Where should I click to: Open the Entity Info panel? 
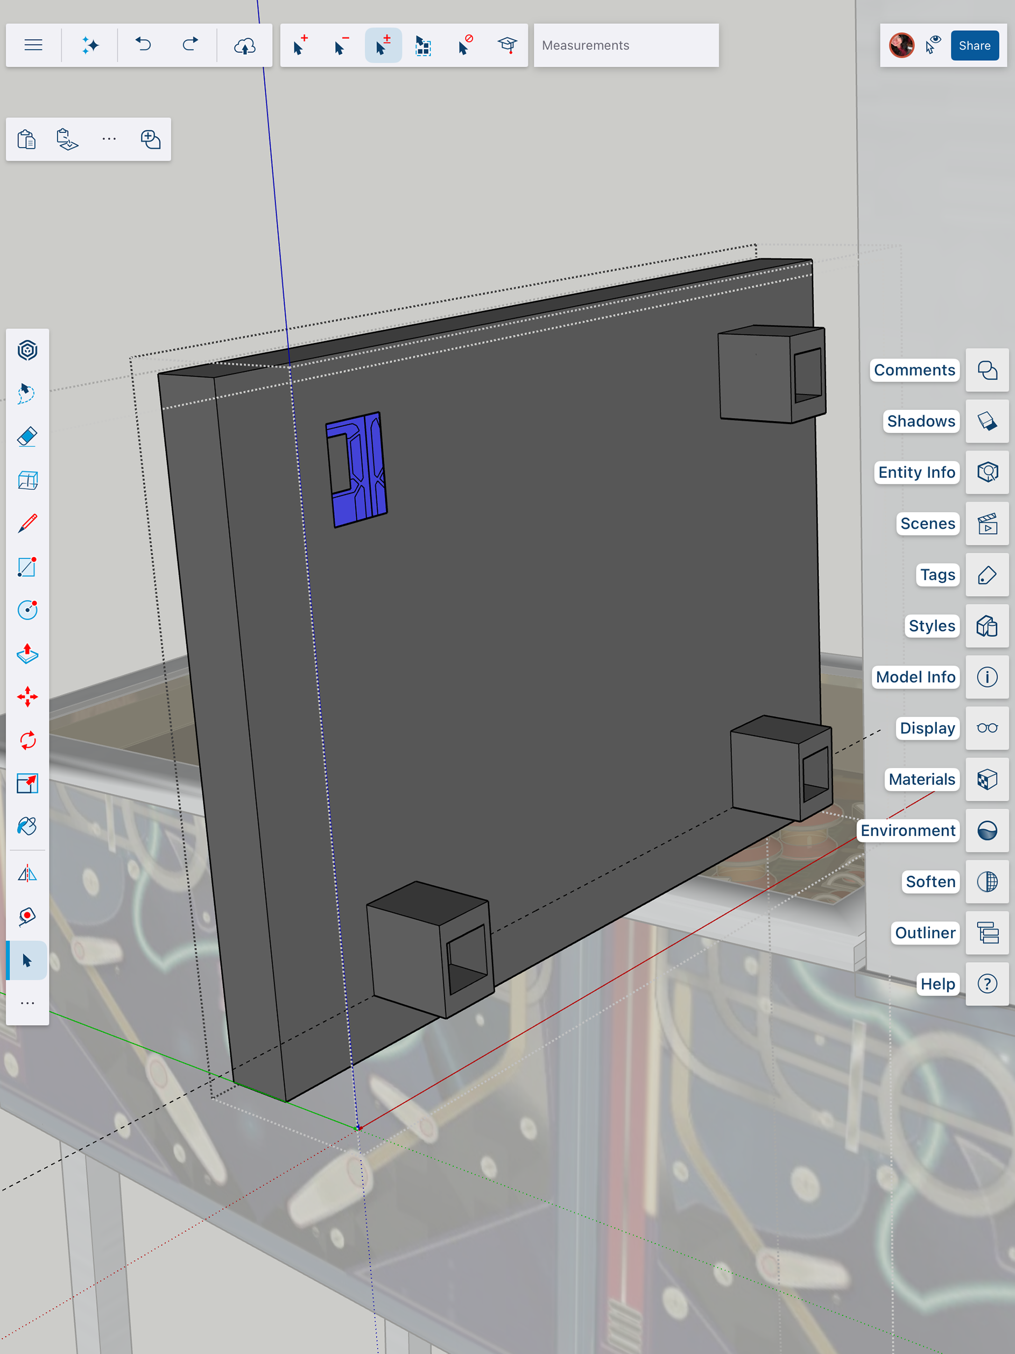(x=987, y=472)
